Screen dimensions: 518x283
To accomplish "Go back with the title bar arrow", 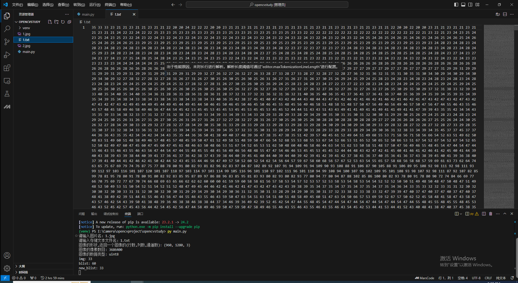I will [173, 5].
